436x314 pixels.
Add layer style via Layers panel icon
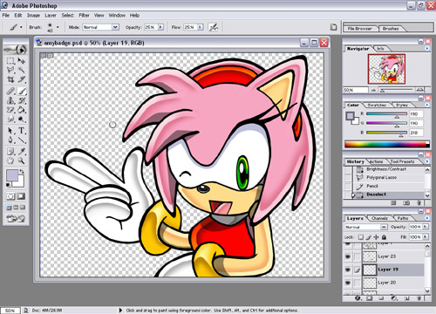pos(358,298)
